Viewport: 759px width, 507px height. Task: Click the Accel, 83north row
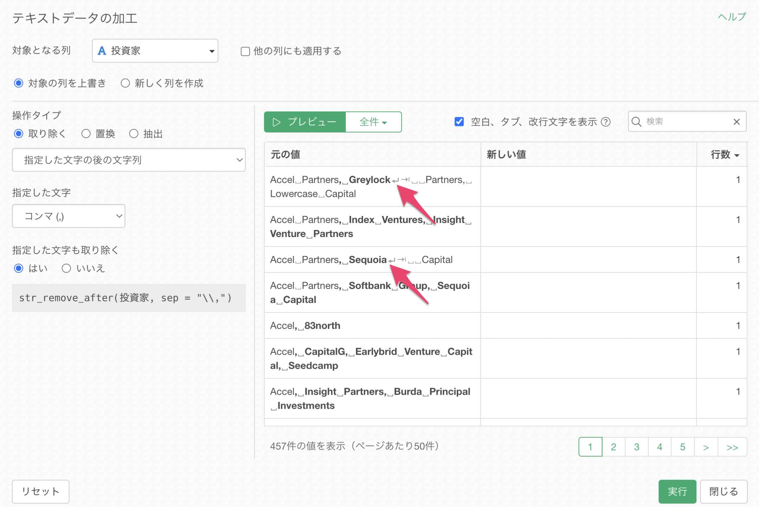click(x=506, y=326)
